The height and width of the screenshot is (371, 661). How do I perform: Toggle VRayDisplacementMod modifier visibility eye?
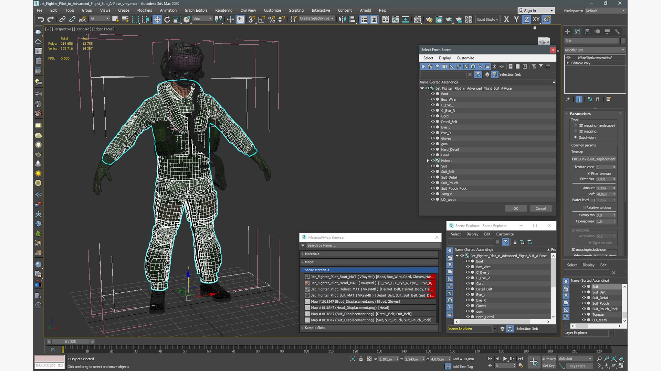coord(568,58)
